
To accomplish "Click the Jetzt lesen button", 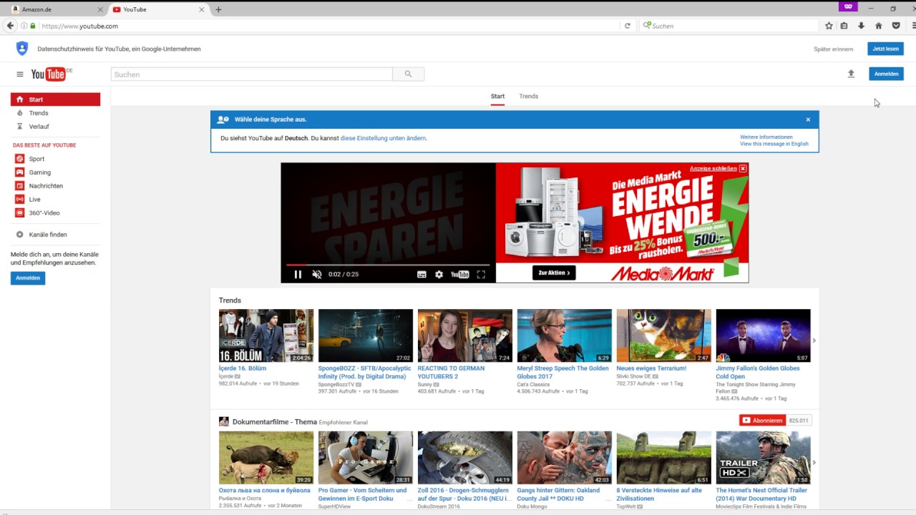I will [886, 49].
